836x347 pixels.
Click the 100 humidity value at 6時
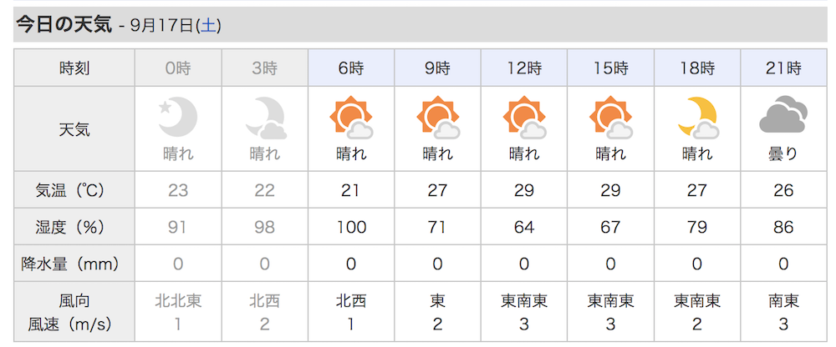click(351, 227)
